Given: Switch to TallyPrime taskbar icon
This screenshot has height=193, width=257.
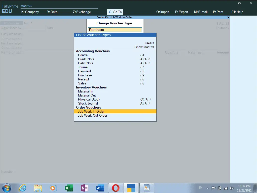Looking at the screenshot, I should tap(131, 188).
